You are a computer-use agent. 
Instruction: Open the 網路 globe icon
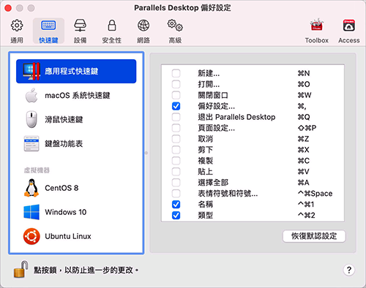click(143, 26)
